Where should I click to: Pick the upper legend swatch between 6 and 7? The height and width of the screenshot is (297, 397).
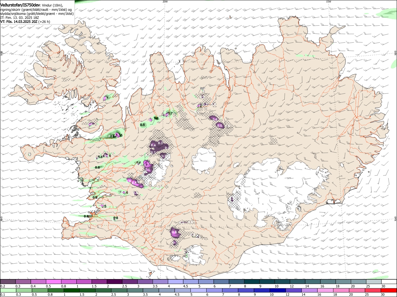point(221,282)
